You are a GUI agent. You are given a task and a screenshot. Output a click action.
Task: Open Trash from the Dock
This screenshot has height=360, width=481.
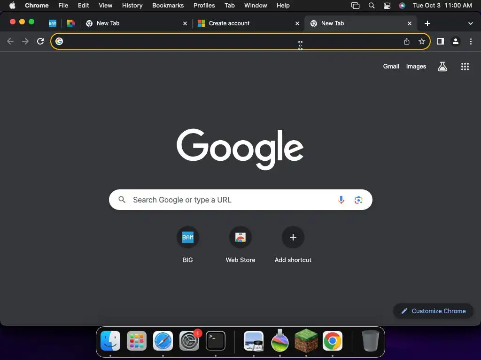click(x=371, y=341)
